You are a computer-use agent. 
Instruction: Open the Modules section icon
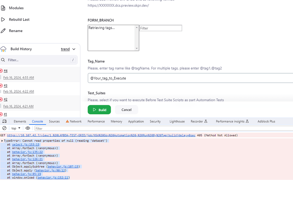(3, 8)
